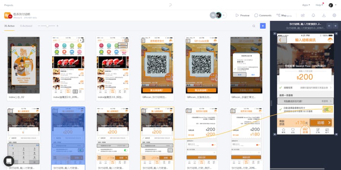Click the thumbnail size slider handle
Screen dimensions: 341x170
[47, 26]
